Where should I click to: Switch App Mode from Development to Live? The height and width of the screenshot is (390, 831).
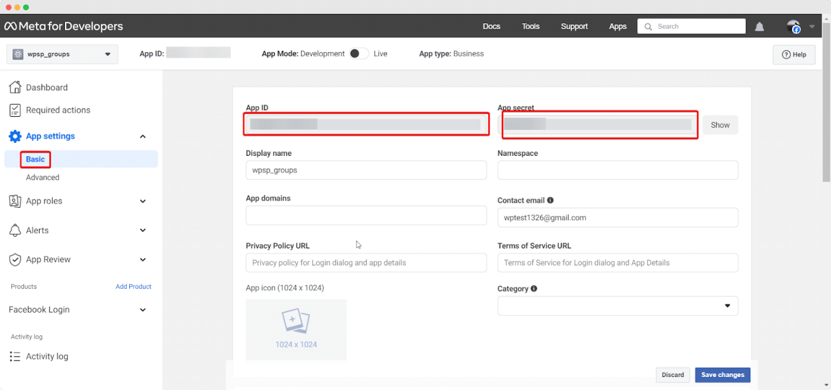point(358,54)
